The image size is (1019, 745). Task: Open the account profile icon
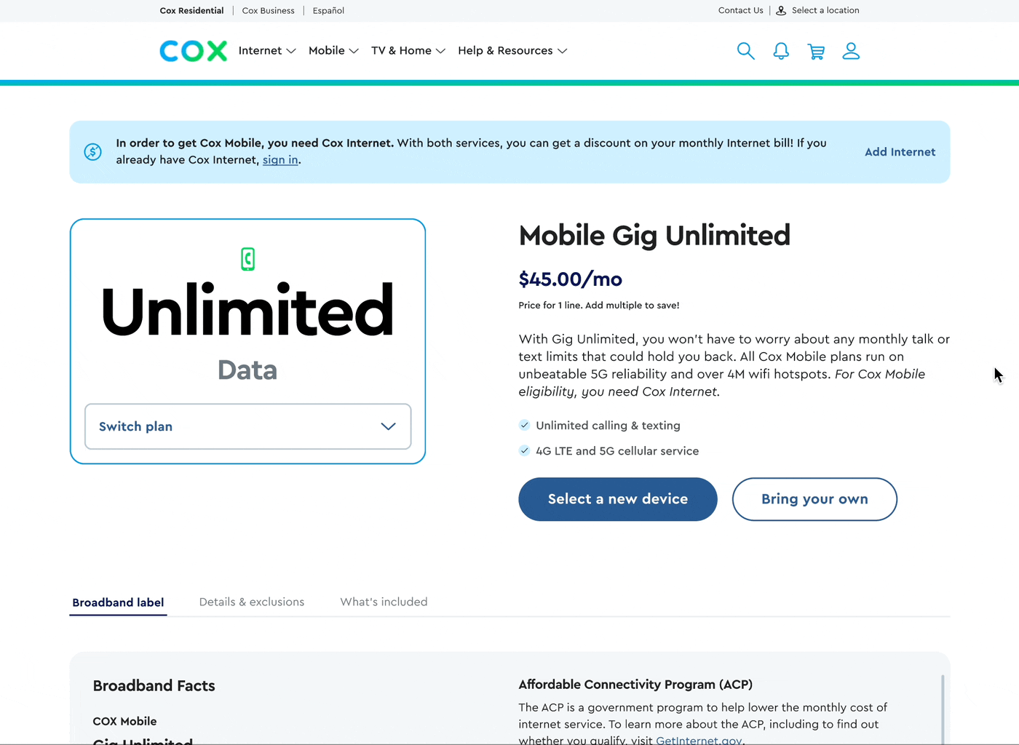(x=851, y=51)
